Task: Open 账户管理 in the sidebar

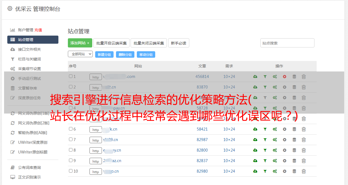Action: 26,30
